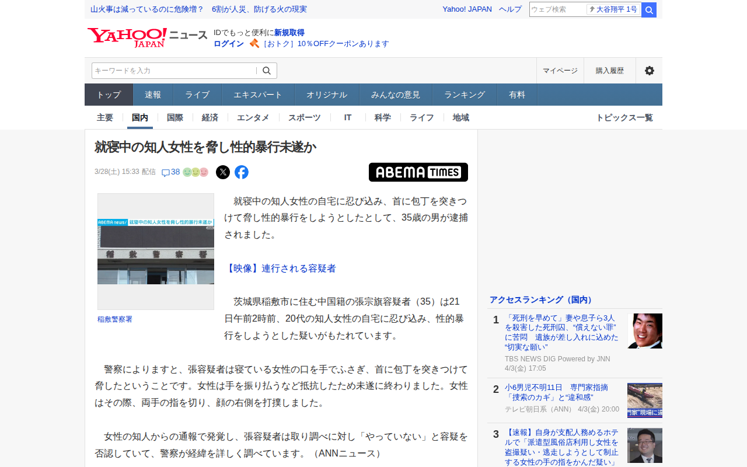The image size is (747, 467).
Task: Click the ログイン link
Action: 229,44
